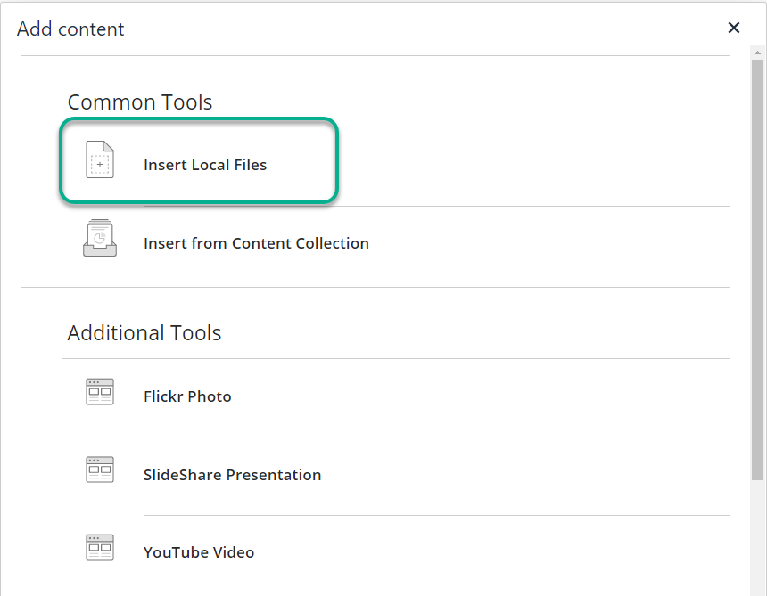Click the dialog's vertical scrollbar thumb
Screen dimensions: 767x596
pos(757,270)
